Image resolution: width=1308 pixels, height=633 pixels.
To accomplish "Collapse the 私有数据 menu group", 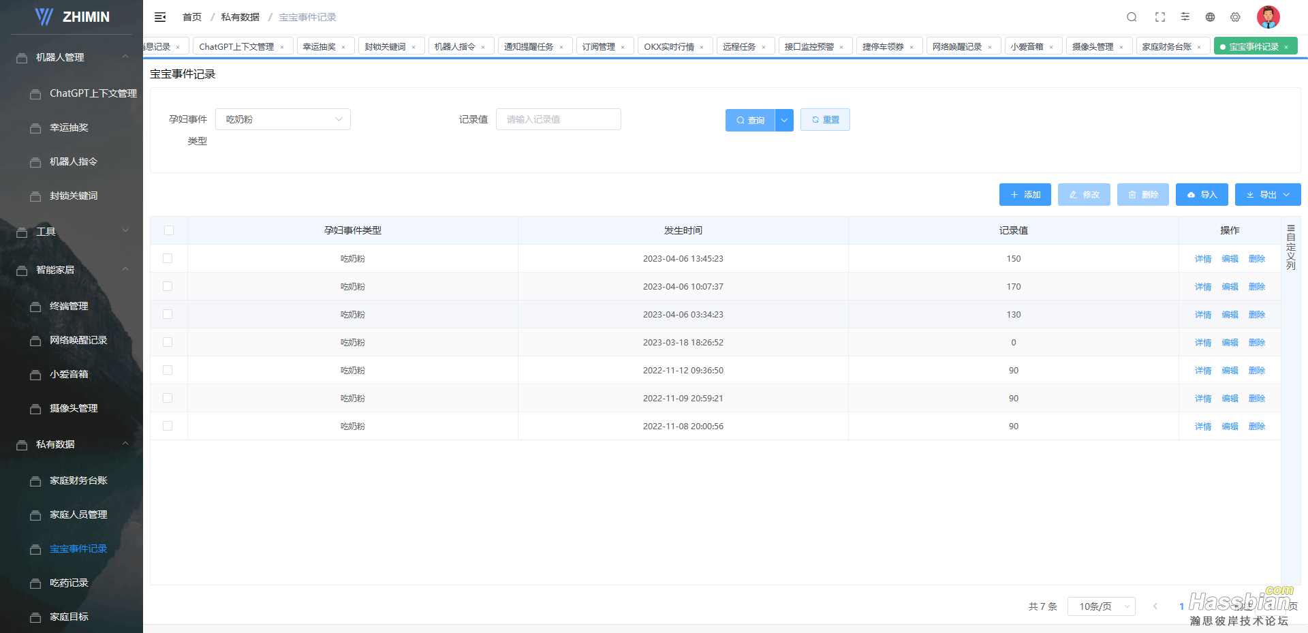I will click(72, 444).
